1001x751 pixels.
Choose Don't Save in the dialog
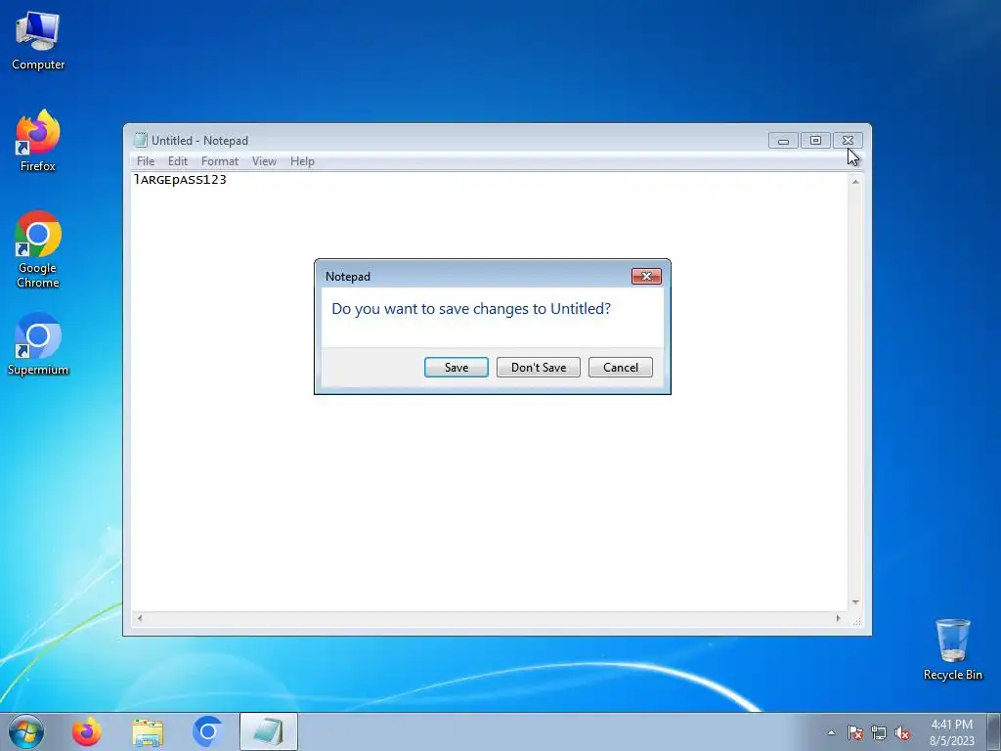coord(539,368)
